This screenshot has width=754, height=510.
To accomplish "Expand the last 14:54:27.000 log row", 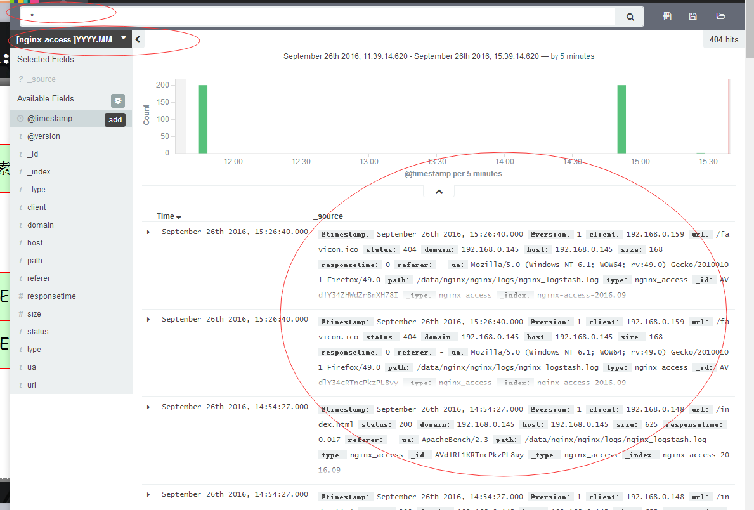I will point(148,495).
